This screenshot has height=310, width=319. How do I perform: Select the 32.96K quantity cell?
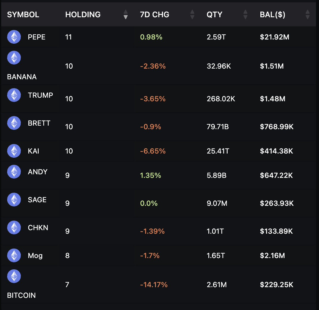[x=219, y=66]
